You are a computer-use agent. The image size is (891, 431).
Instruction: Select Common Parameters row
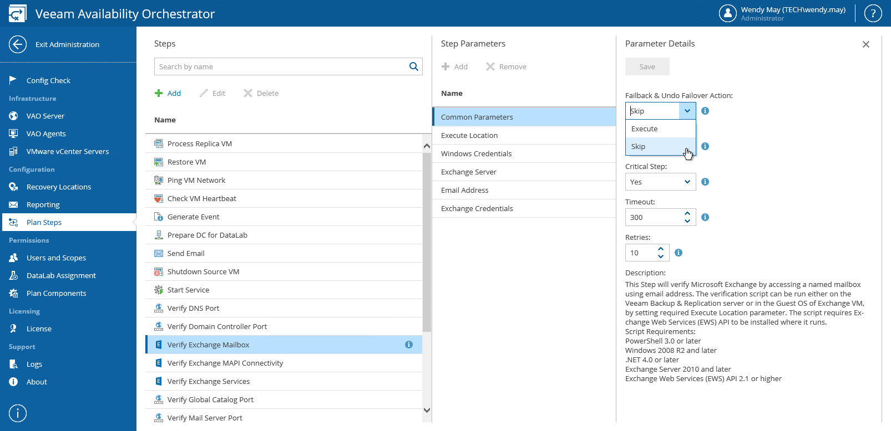[524, 117]
